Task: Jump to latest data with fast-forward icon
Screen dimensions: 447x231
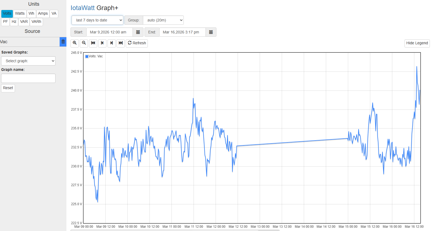Action: point(121,43)
